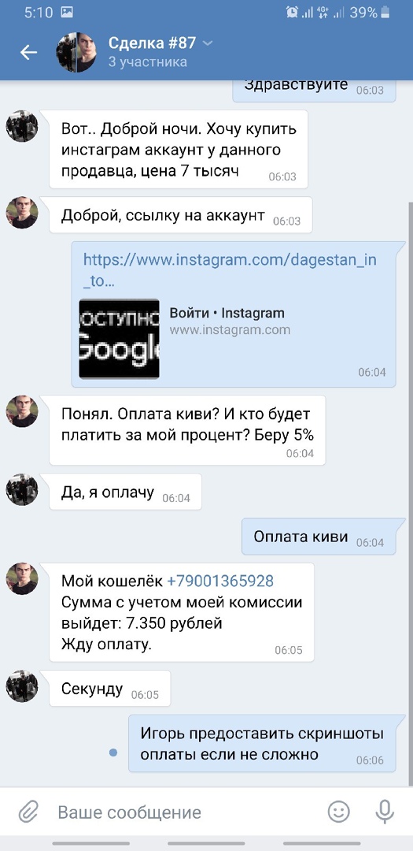Select the Оплата киви message bubble
The width and height of the screenshot is (413, 851).
click(319, 537)
